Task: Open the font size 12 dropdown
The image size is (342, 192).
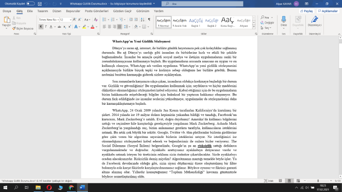Action: click(70, 19)
